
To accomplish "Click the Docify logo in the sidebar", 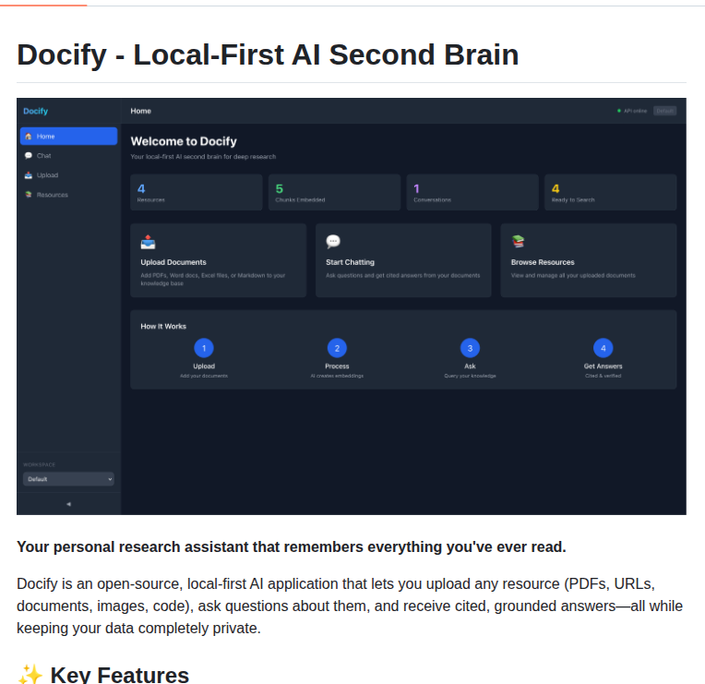I will coord(35,111).
